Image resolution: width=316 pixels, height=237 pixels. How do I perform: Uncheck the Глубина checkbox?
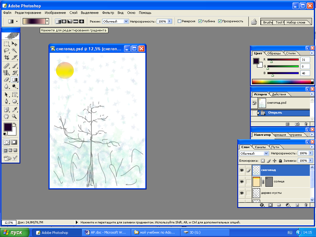coord(200,21)
